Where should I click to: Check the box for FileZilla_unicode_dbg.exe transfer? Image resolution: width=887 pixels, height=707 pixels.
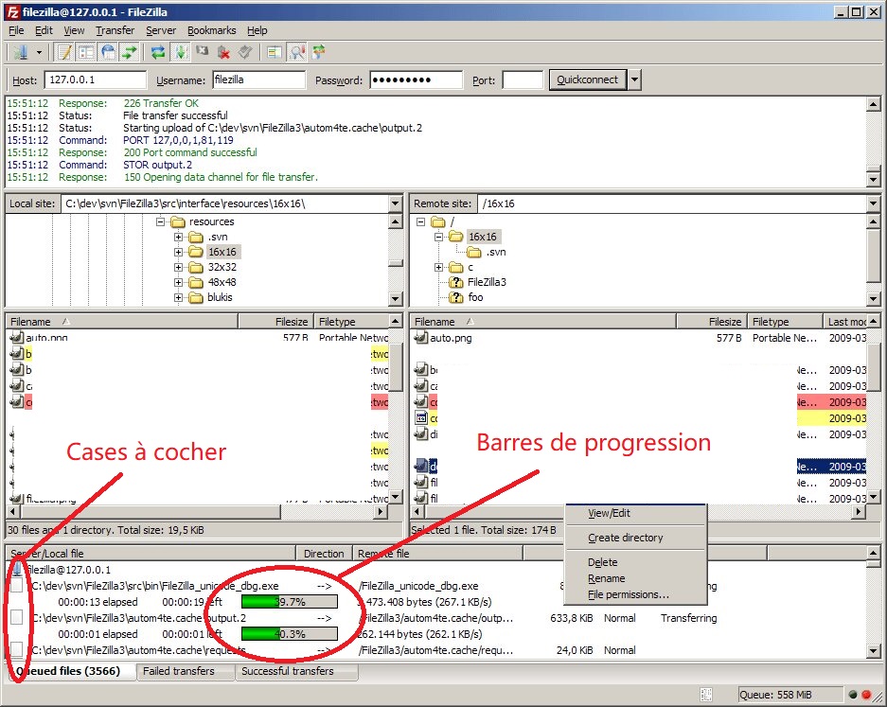click(x=17, y=586)
